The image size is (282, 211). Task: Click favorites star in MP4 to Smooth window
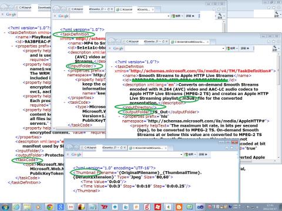219,9
